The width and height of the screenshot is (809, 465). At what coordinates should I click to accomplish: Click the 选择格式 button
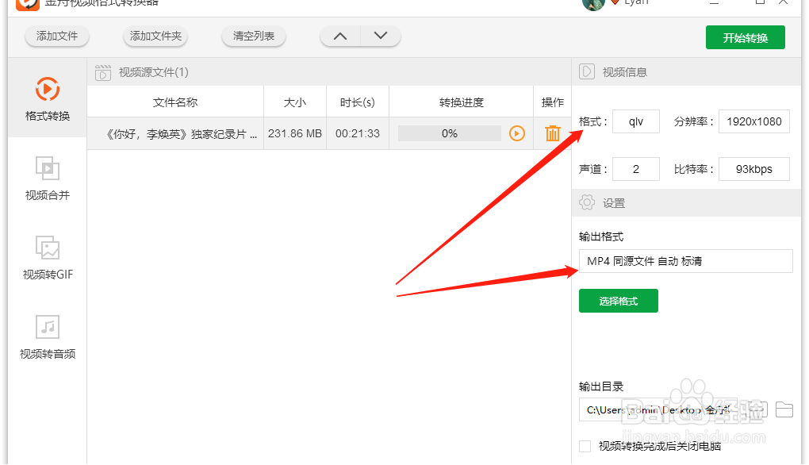point(618,301)
